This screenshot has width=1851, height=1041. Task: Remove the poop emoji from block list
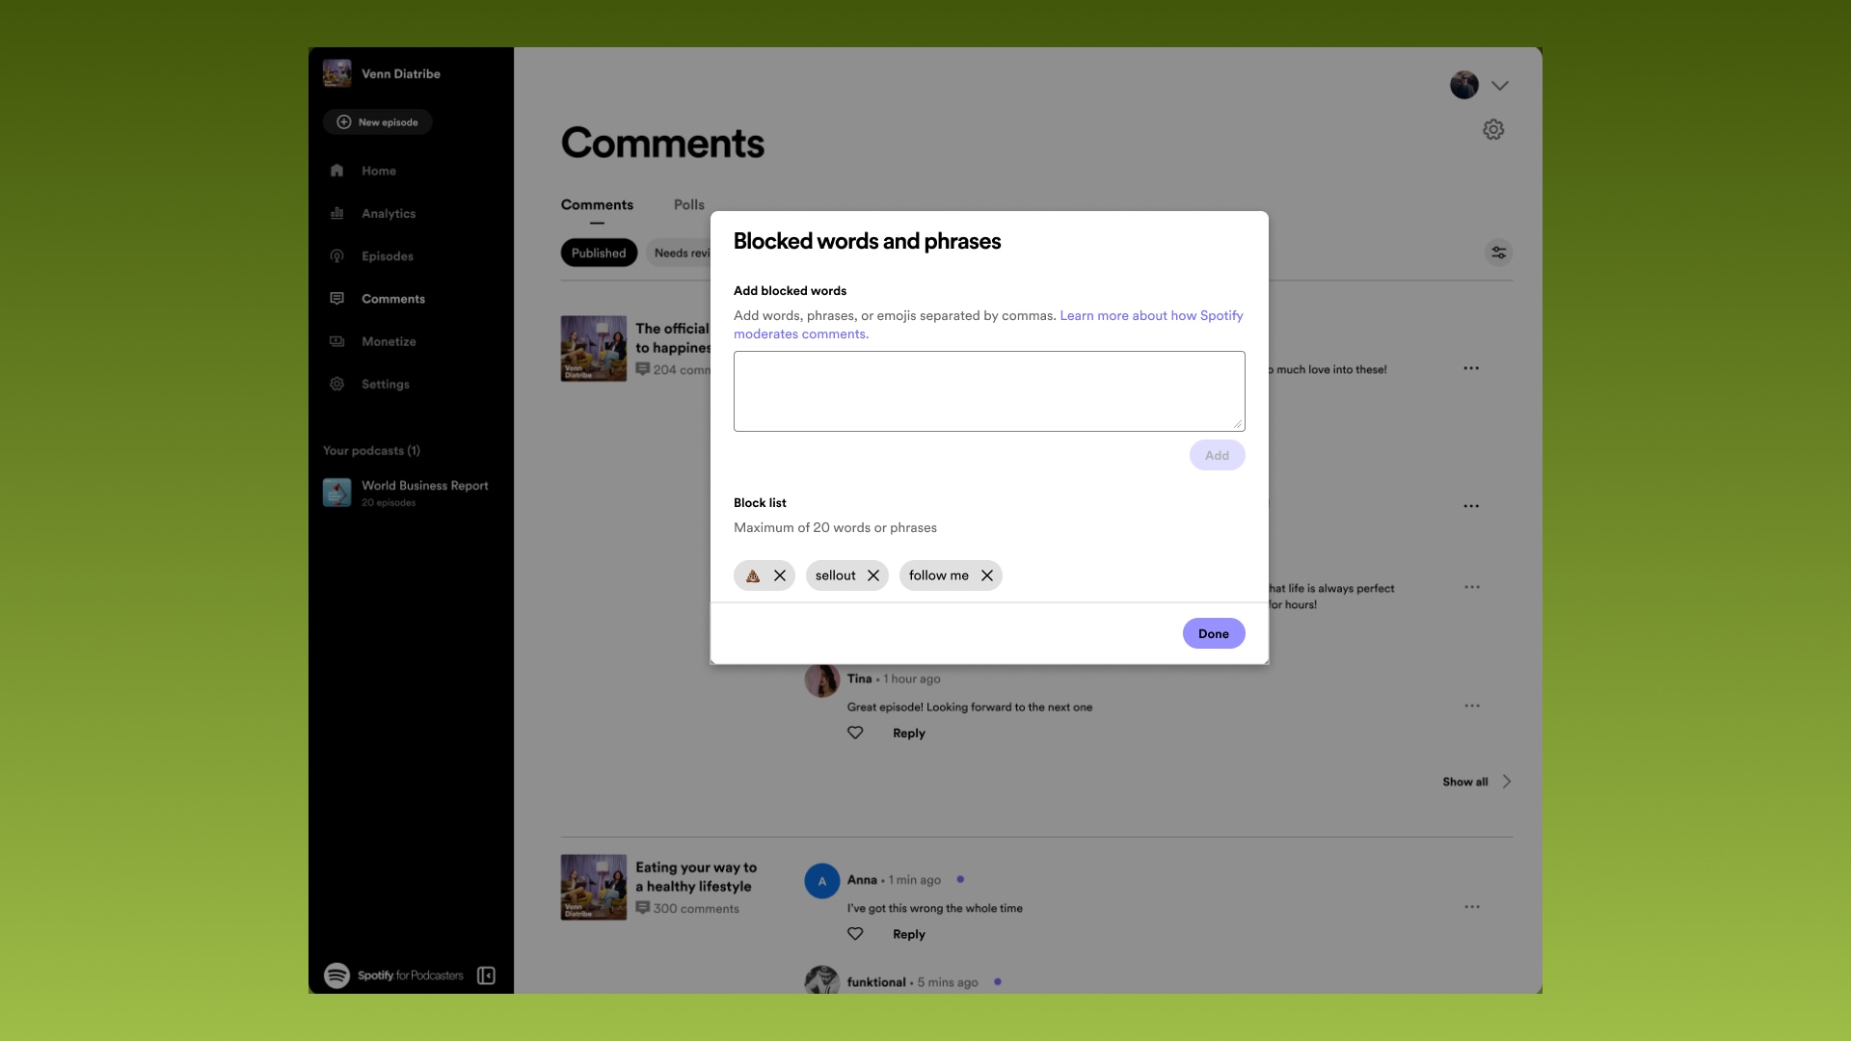[x=780, y=575]
